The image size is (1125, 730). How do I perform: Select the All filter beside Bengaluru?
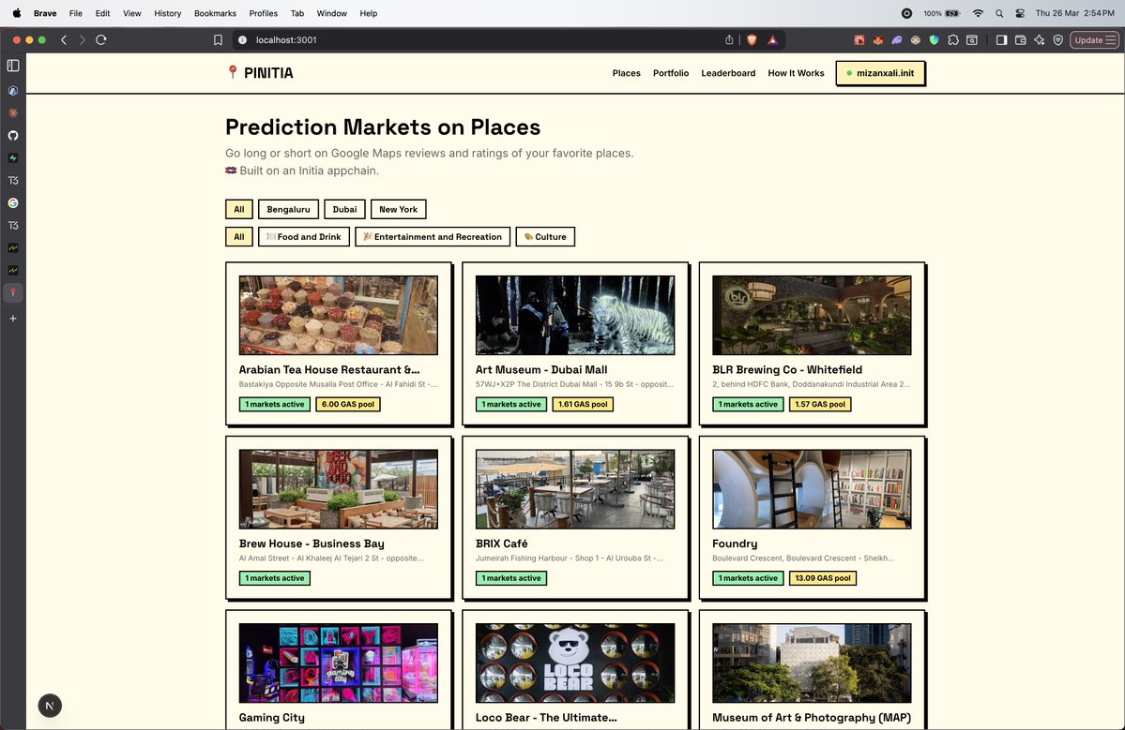(x=239, y=209)
